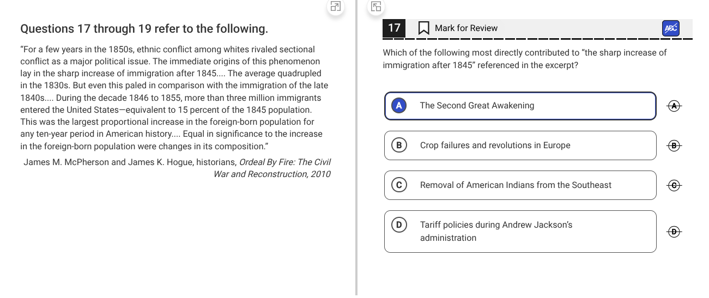Select the letter D radio circle

click(399, 225)
